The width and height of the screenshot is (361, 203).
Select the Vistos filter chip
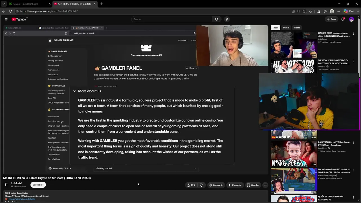297,28
